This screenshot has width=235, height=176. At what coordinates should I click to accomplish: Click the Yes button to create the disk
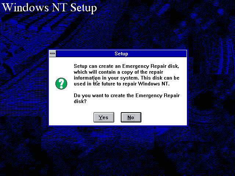104,117
